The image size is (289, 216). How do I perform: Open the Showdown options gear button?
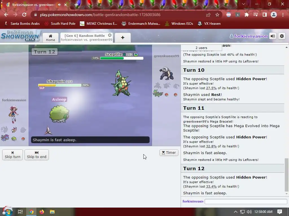tap(282, 36)
